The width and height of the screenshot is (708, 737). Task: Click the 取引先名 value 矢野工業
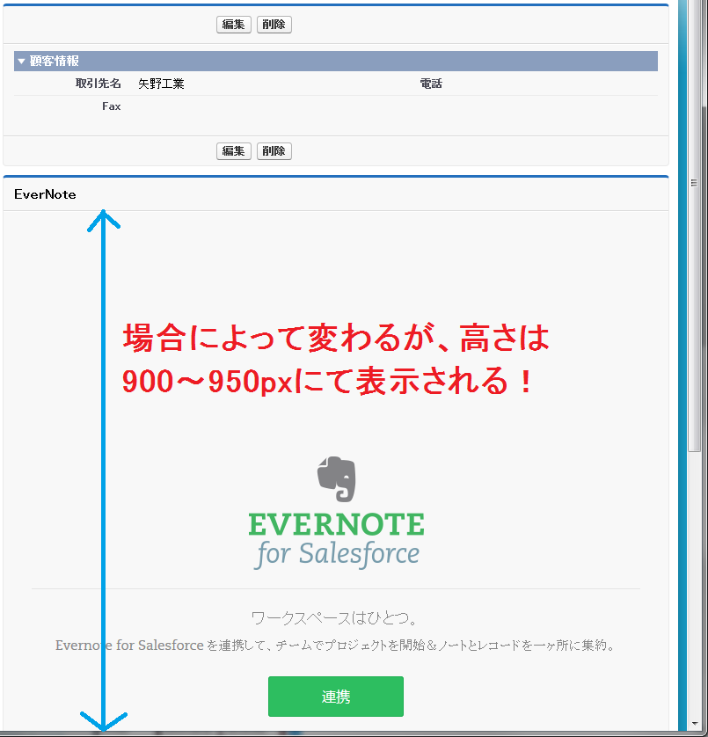[161, 84]
